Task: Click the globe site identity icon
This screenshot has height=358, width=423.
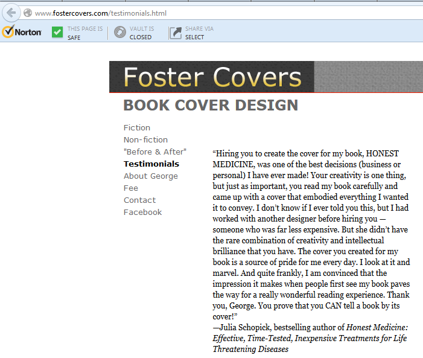Action: tap(28, 13)
